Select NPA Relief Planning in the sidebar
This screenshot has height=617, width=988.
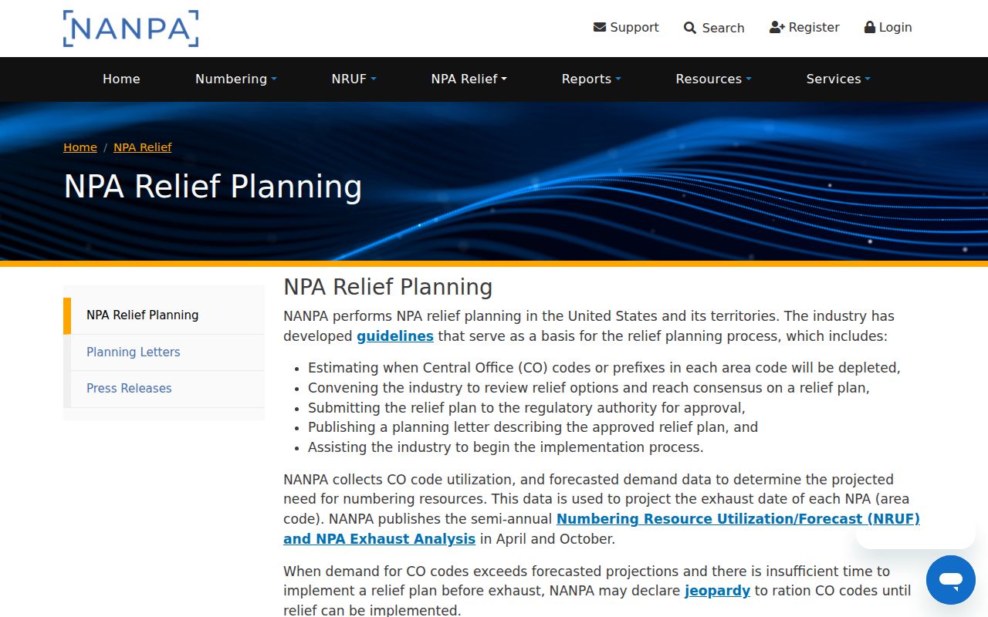[x=164, y=315]
